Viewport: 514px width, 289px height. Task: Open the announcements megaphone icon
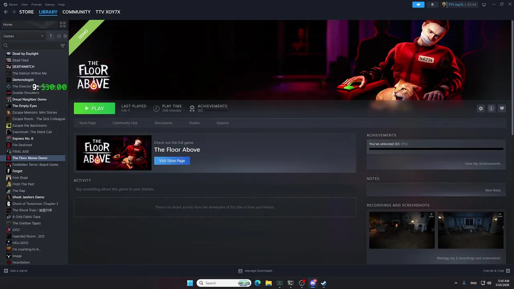(x=418, y=4)
